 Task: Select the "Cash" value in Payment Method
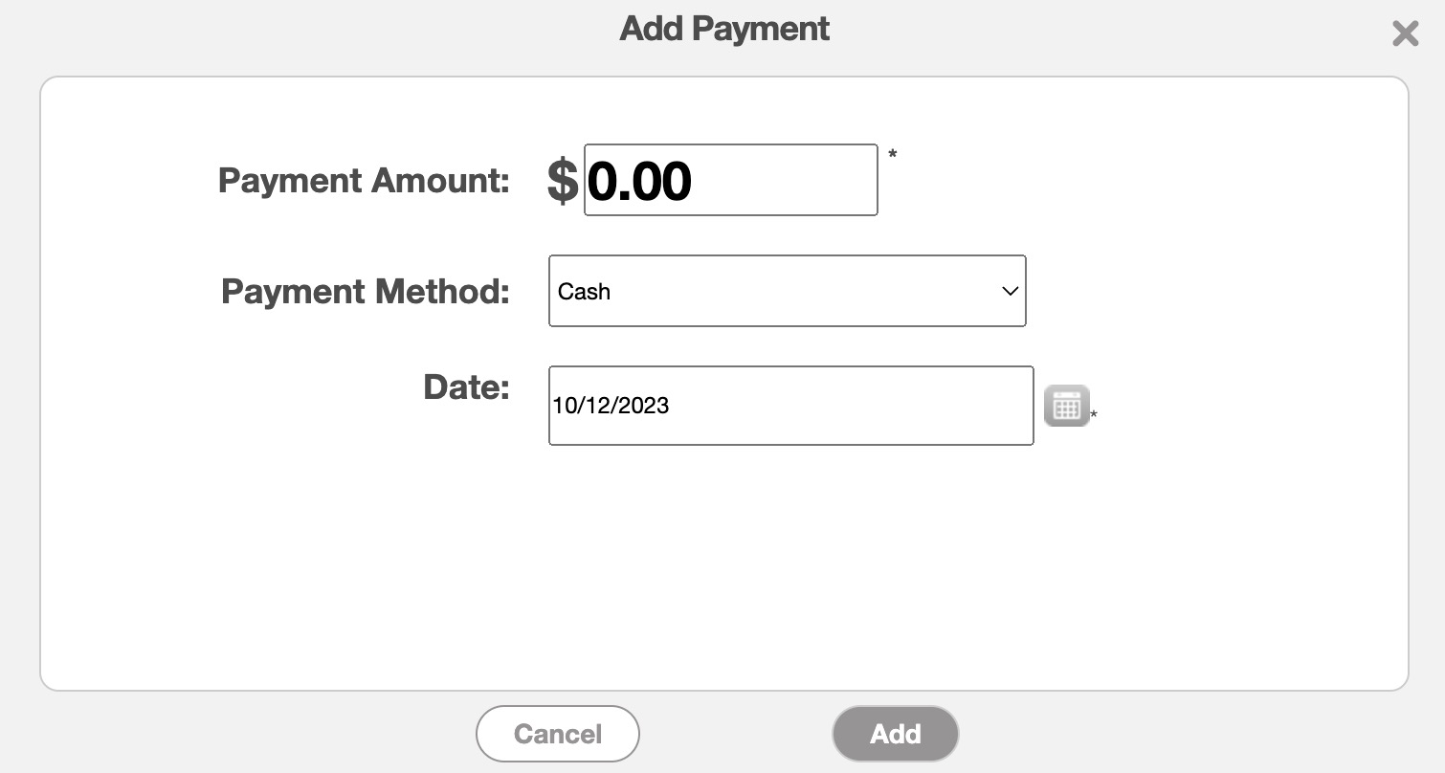585,292
